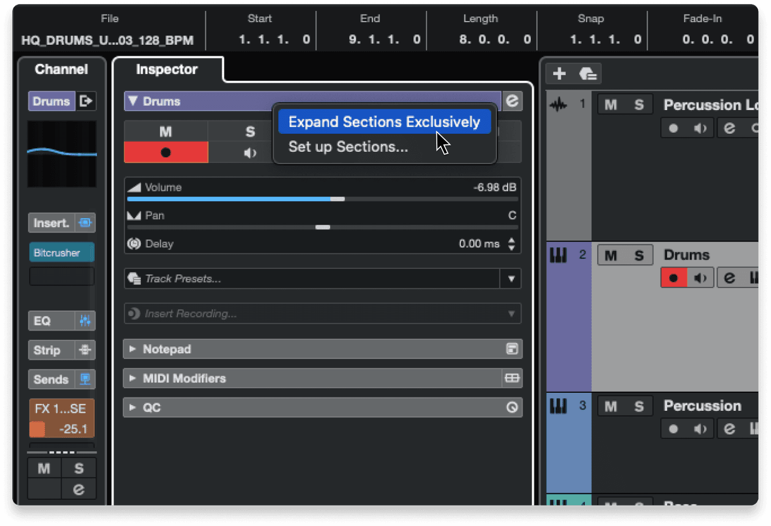This screenshot has height=526, width=771.
Task: Click the Delay increase stepper arrow
Action: (512, 240)
